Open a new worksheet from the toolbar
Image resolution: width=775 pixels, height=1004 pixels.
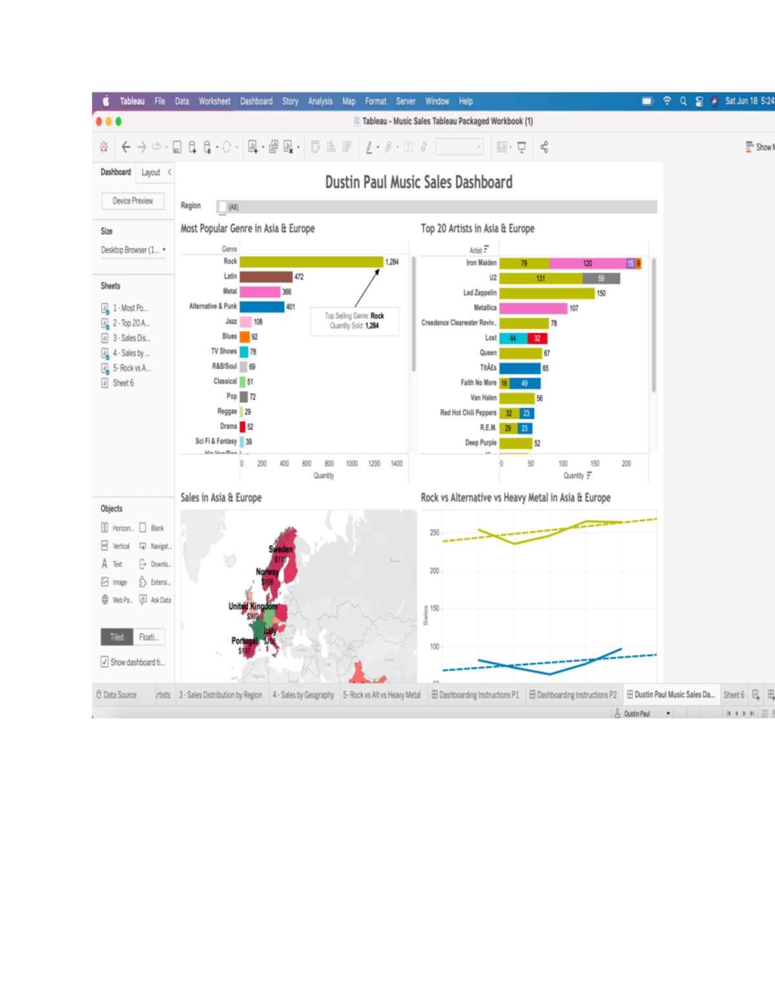(x=254, y=147)
